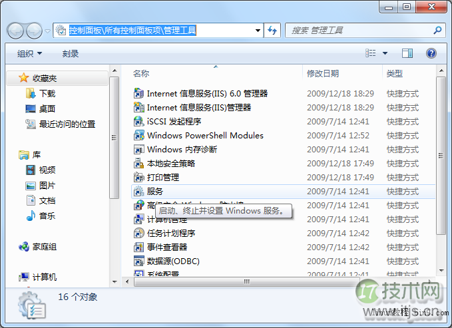Click the Windows 内存诊断 icon

(138, 149)
